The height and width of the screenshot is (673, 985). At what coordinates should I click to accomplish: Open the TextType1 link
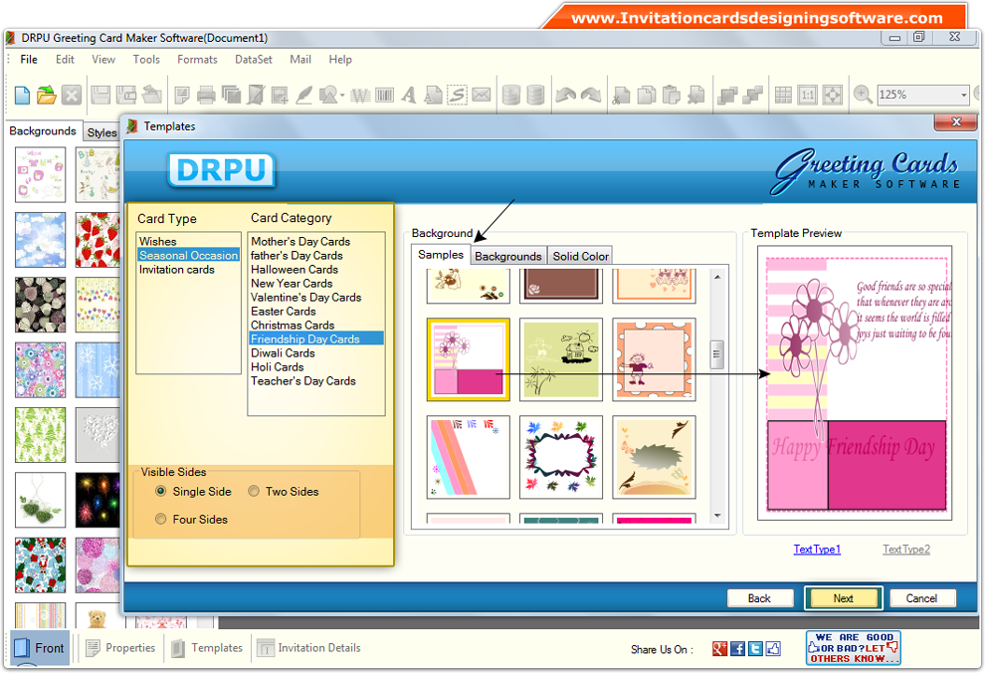pyautogui.click(x=816, y=549)
